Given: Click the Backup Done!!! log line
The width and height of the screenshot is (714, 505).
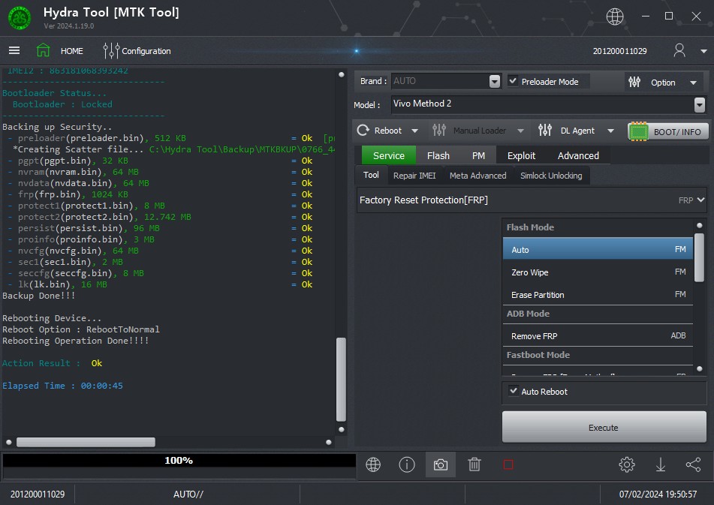Looking at the screenshot, I should click(x=39, y=295).
